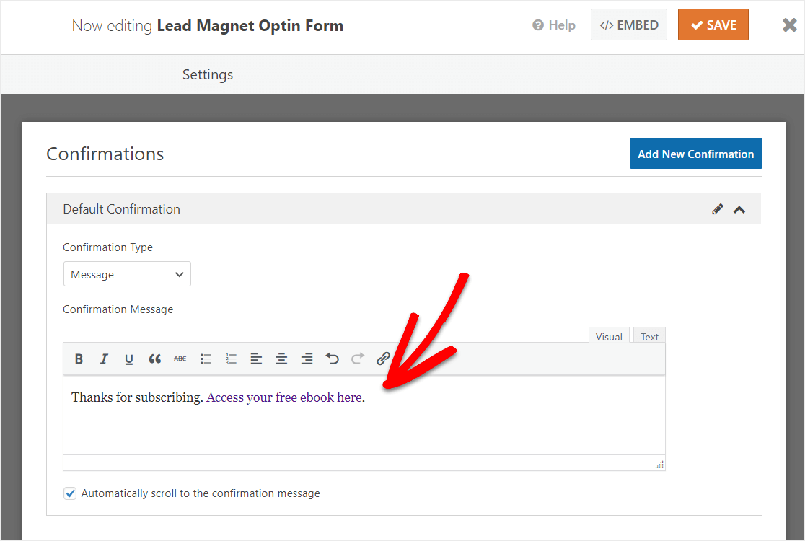Viewport: 805px width, 541px height.
Task: Switch editor to the Text tab
Action: pos(649,335)
